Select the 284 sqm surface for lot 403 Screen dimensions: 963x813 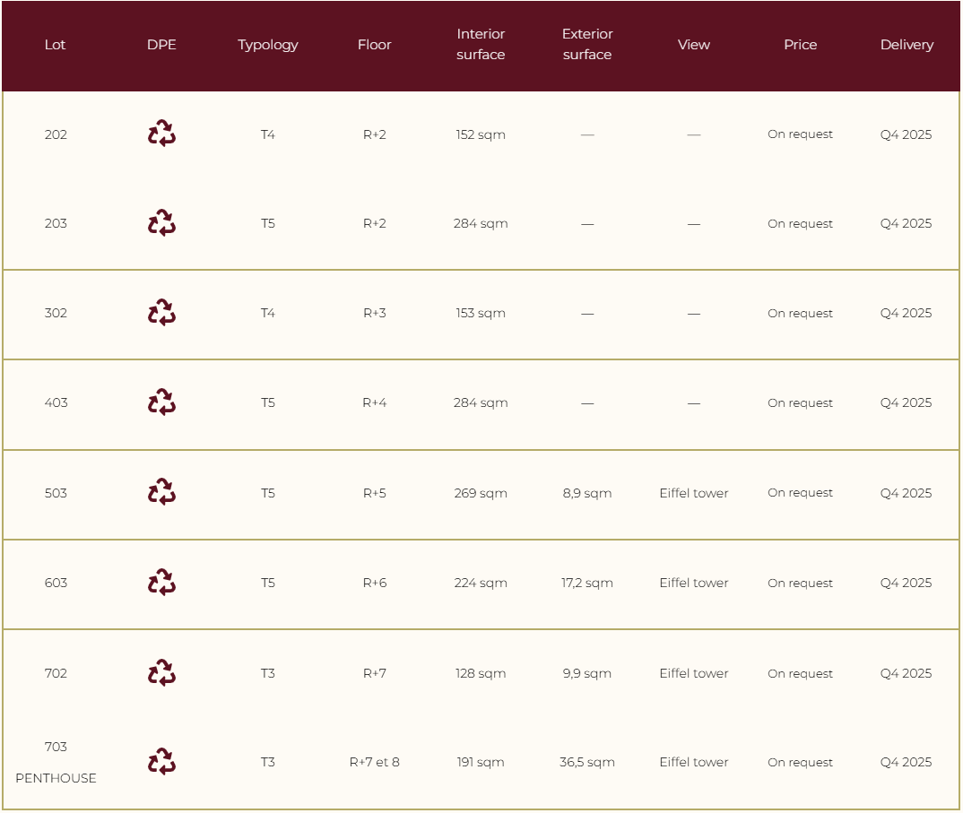click(x=481, y=403)
